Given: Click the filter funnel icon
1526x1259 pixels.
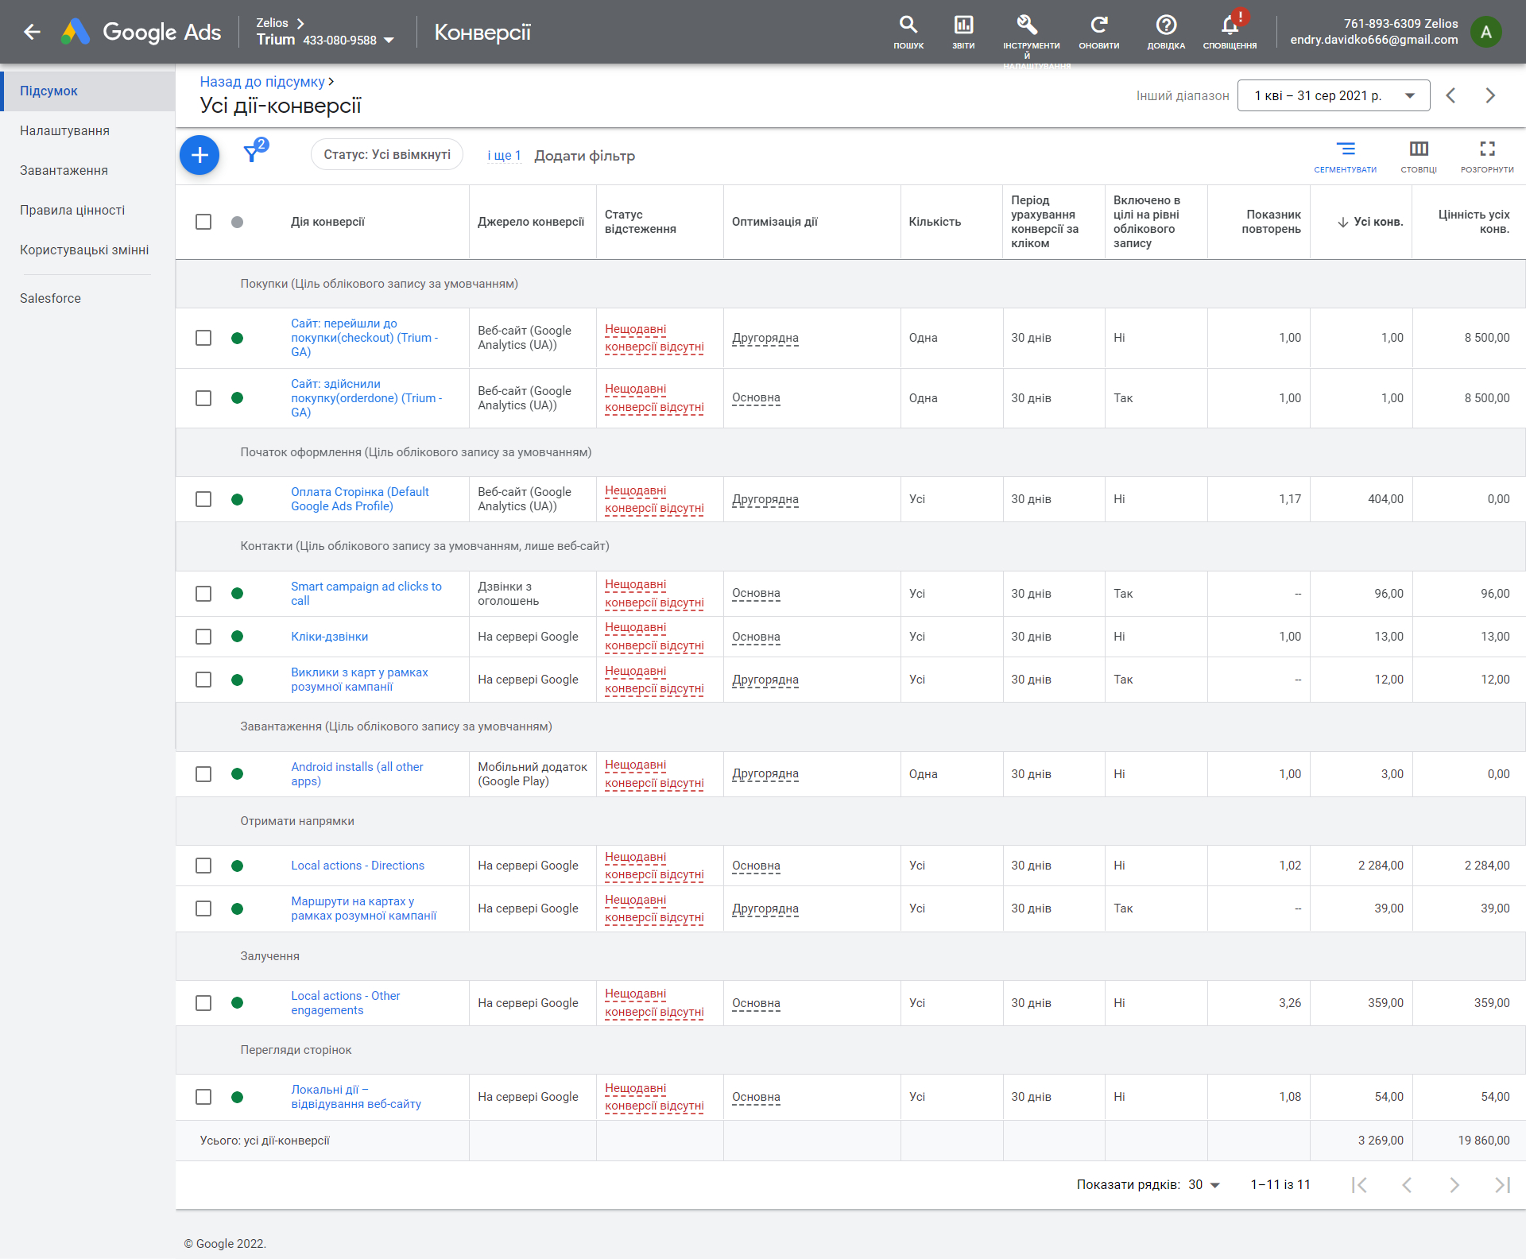Looking at the screenshot, I should (252, 153).
